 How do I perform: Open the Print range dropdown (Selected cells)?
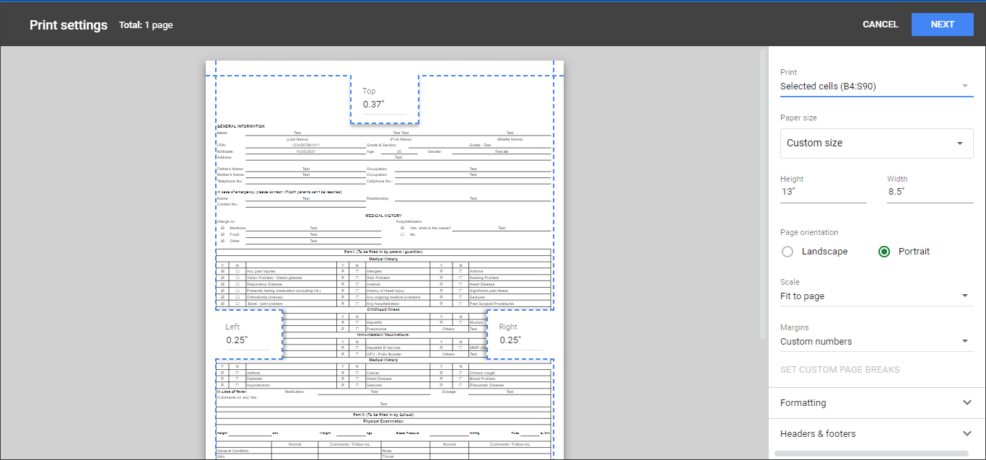click(x=877, y=87)
